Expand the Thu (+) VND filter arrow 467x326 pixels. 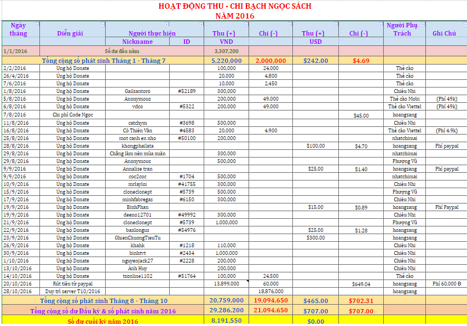coord(246,25)
